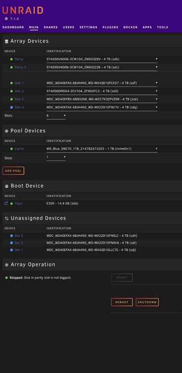Image resolution: width=182 pixels, height=373 pixels.
Task: Click the Array Devices section icon
Action: [6, 41]
